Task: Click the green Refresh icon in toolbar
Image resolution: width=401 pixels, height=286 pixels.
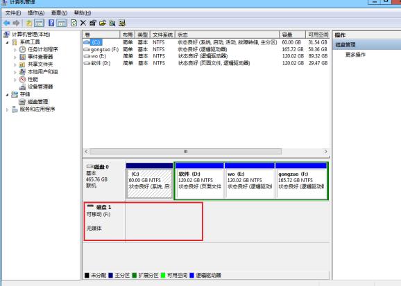Action: [74, 23]
